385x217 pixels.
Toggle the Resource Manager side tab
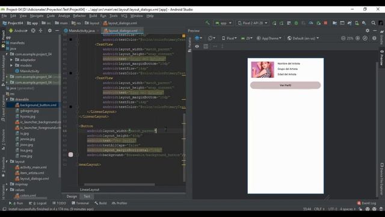(x=3, y=70)
